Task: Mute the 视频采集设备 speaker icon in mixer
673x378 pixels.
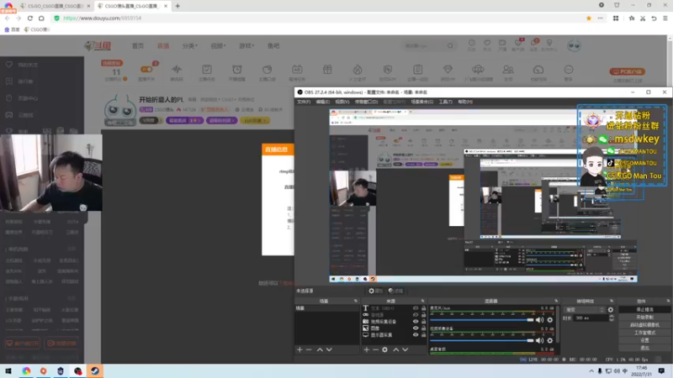Action: 539,340
